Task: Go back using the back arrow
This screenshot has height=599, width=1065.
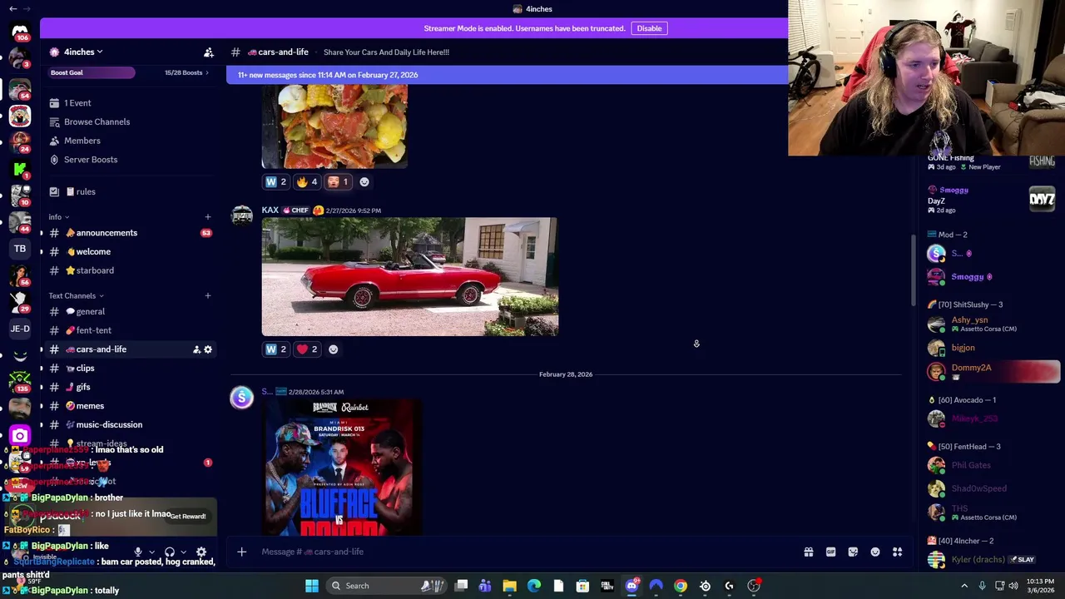Action: 12,8
